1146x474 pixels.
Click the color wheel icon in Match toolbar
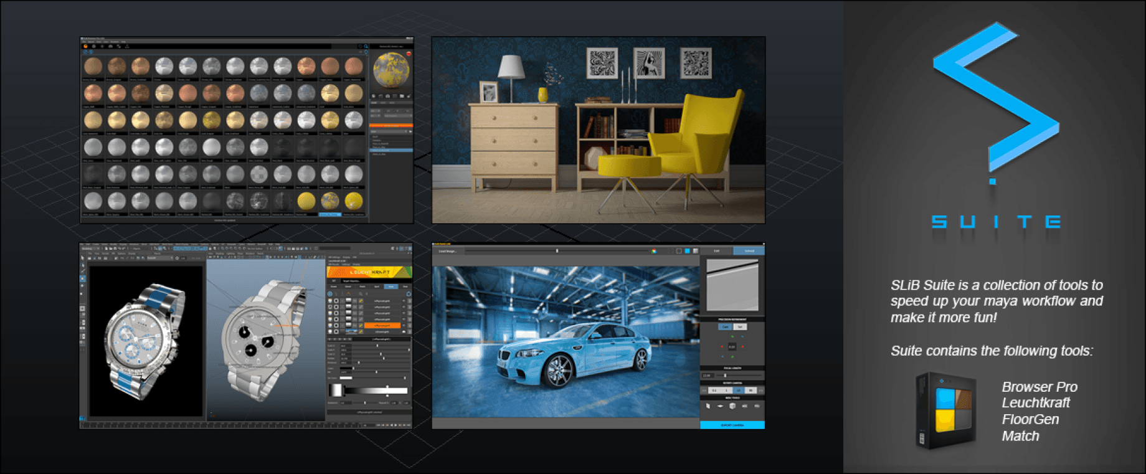click(654, 251)
